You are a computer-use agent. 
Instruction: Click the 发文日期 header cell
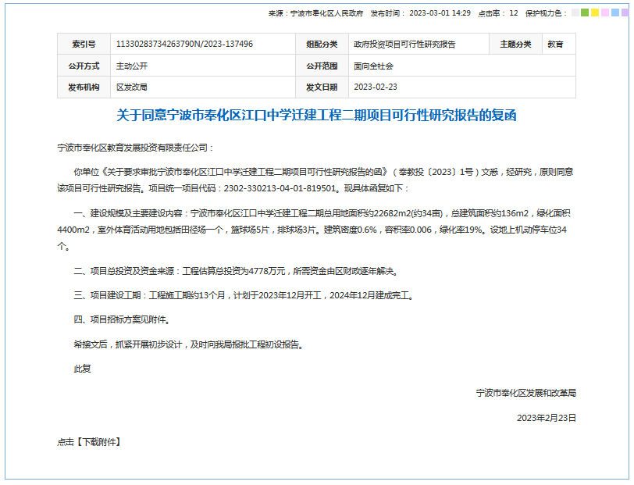(322, 87)
